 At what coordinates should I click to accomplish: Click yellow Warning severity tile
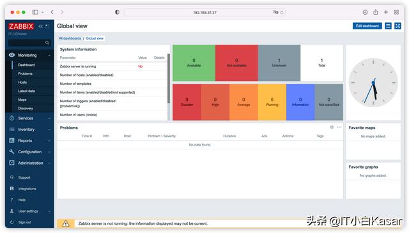click(272, 102)
